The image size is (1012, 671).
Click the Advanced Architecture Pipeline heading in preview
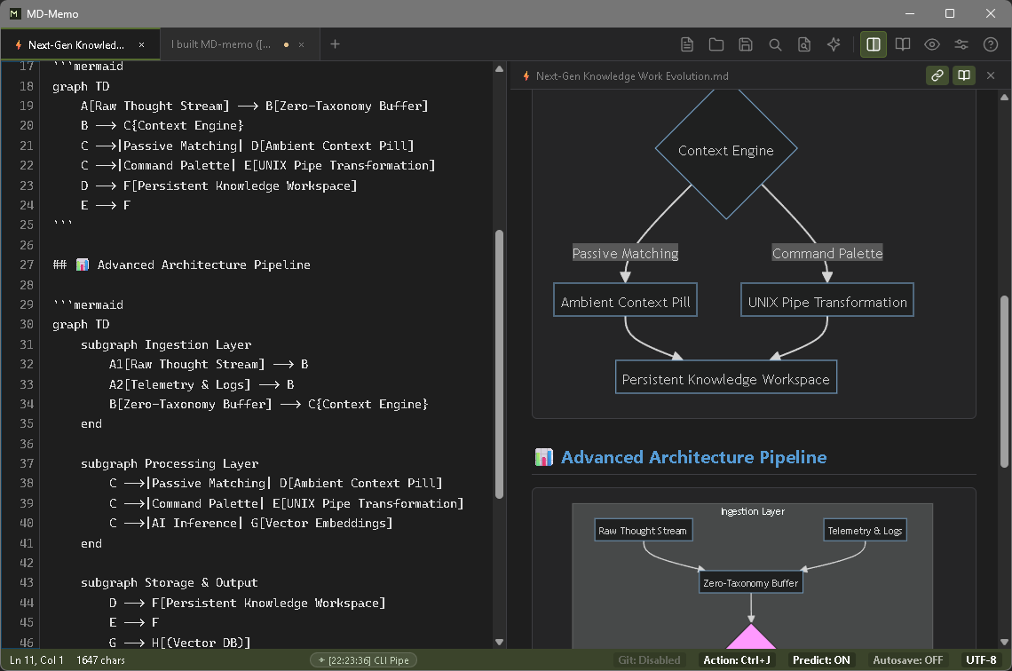coord(694,457)
